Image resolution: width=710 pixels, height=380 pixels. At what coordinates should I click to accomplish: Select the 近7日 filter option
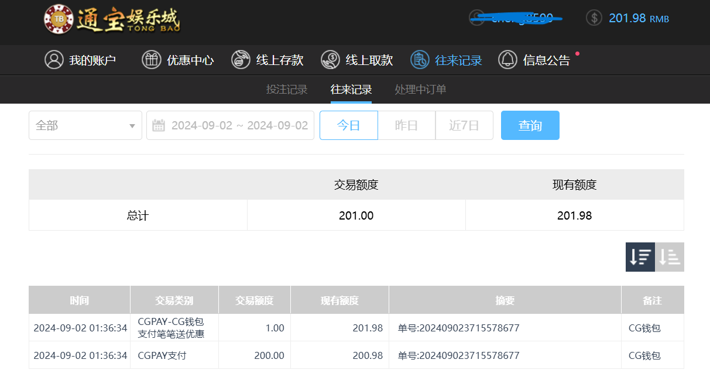464,125
